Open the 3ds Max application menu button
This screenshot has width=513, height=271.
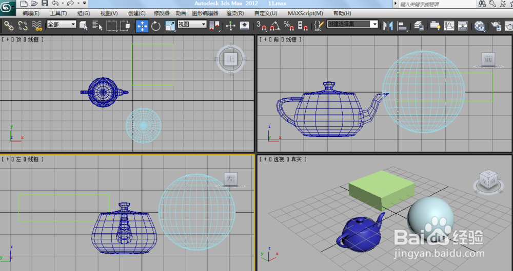click(7, 8)
